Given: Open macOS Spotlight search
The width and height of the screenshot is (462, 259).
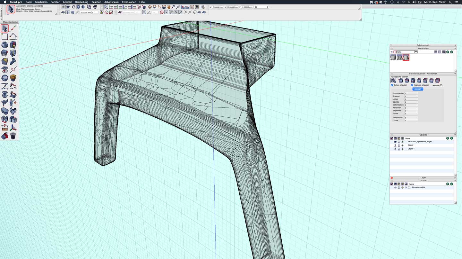Looking at the screenshot, I should coord(450,2).
